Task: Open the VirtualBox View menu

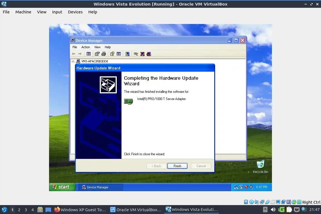Action: click(42, 12)
